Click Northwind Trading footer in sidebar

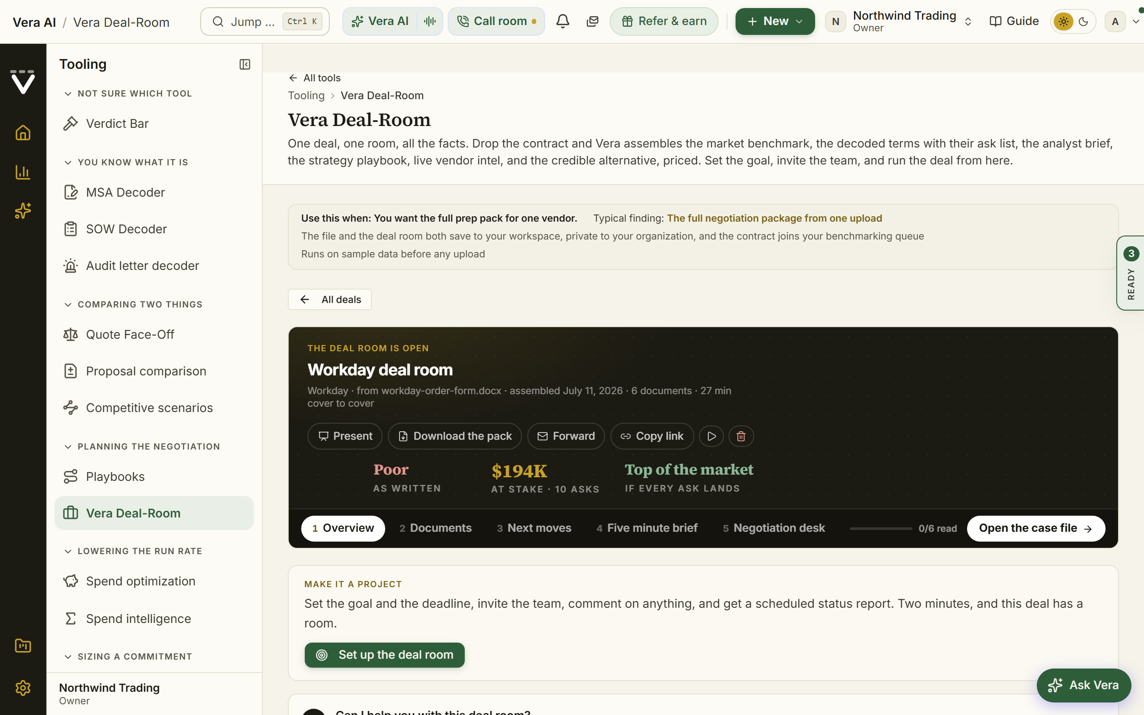pos(109,694)
